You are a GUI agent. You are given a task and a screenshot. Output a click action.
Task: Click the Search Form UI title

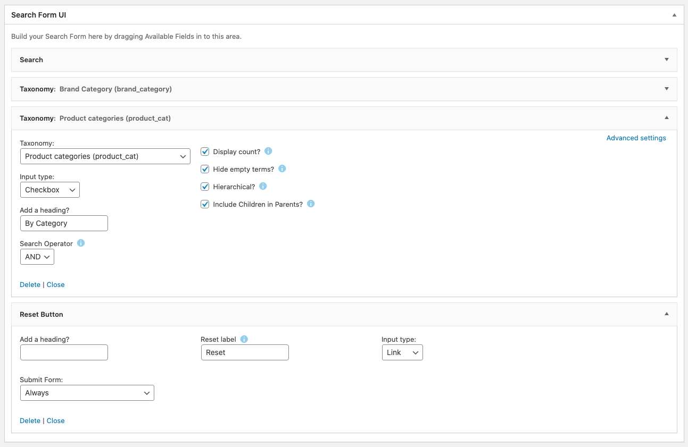pos(38,15)
